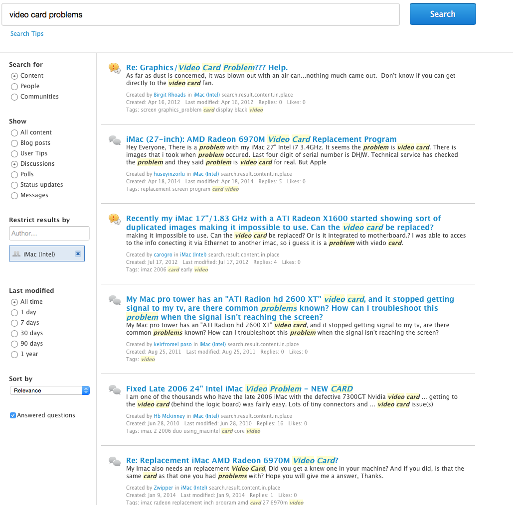Click discussion icon beside Mac pro tower result
This screenshot has height=505, width=513.
pos(115,300)
